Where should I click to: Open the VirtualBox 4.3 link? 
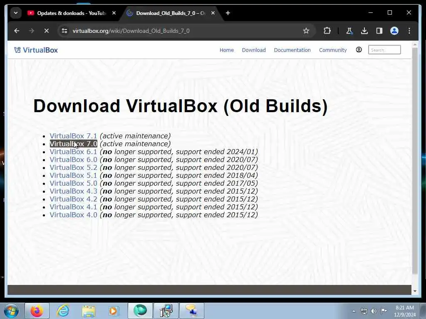(x=73, y=191)
